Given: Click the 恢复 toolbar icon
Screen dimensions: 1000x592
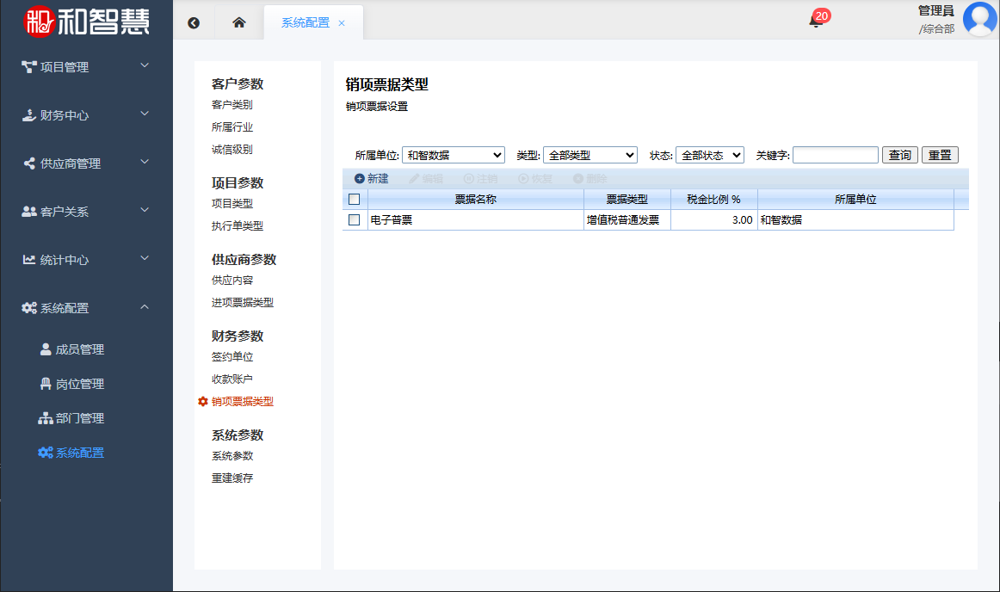Looking at the screenshot, I should pos(523,179).
